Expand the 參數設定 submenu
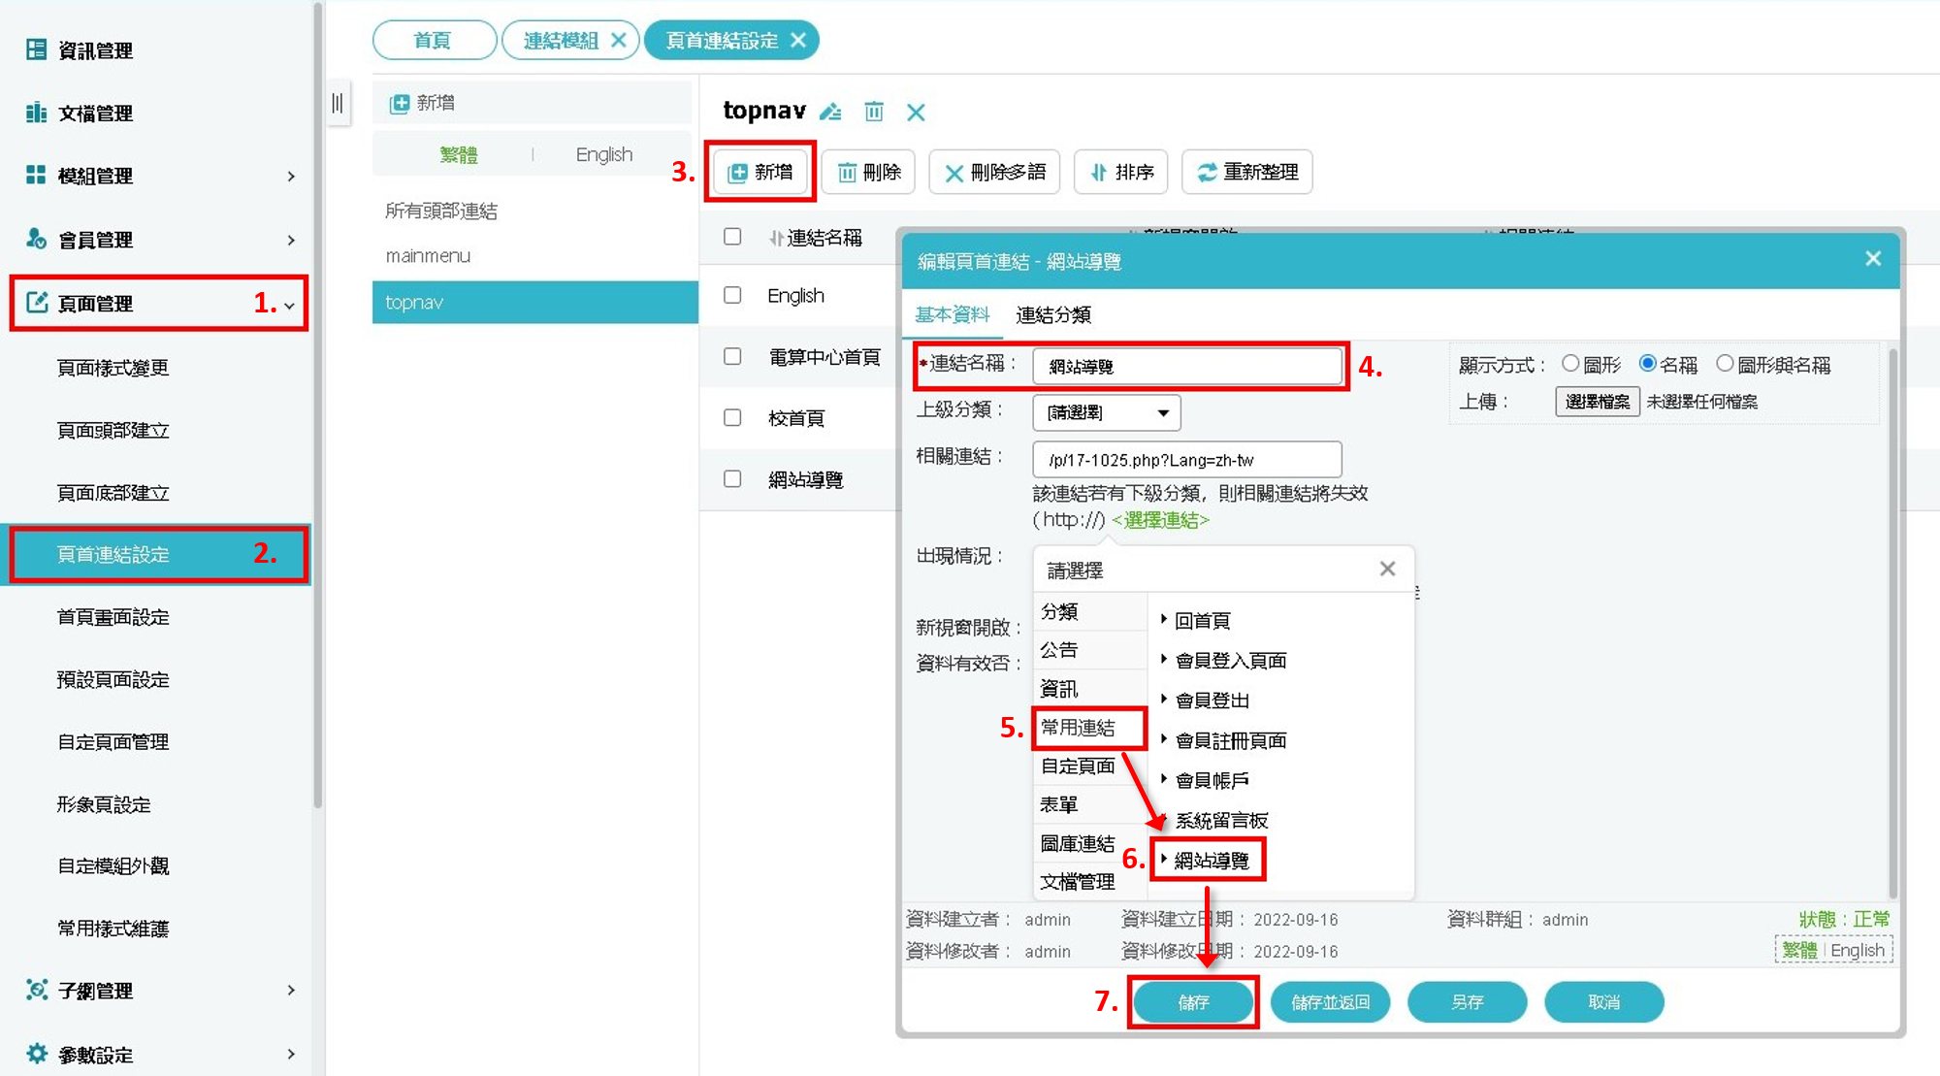 [x=291, y=1055]
